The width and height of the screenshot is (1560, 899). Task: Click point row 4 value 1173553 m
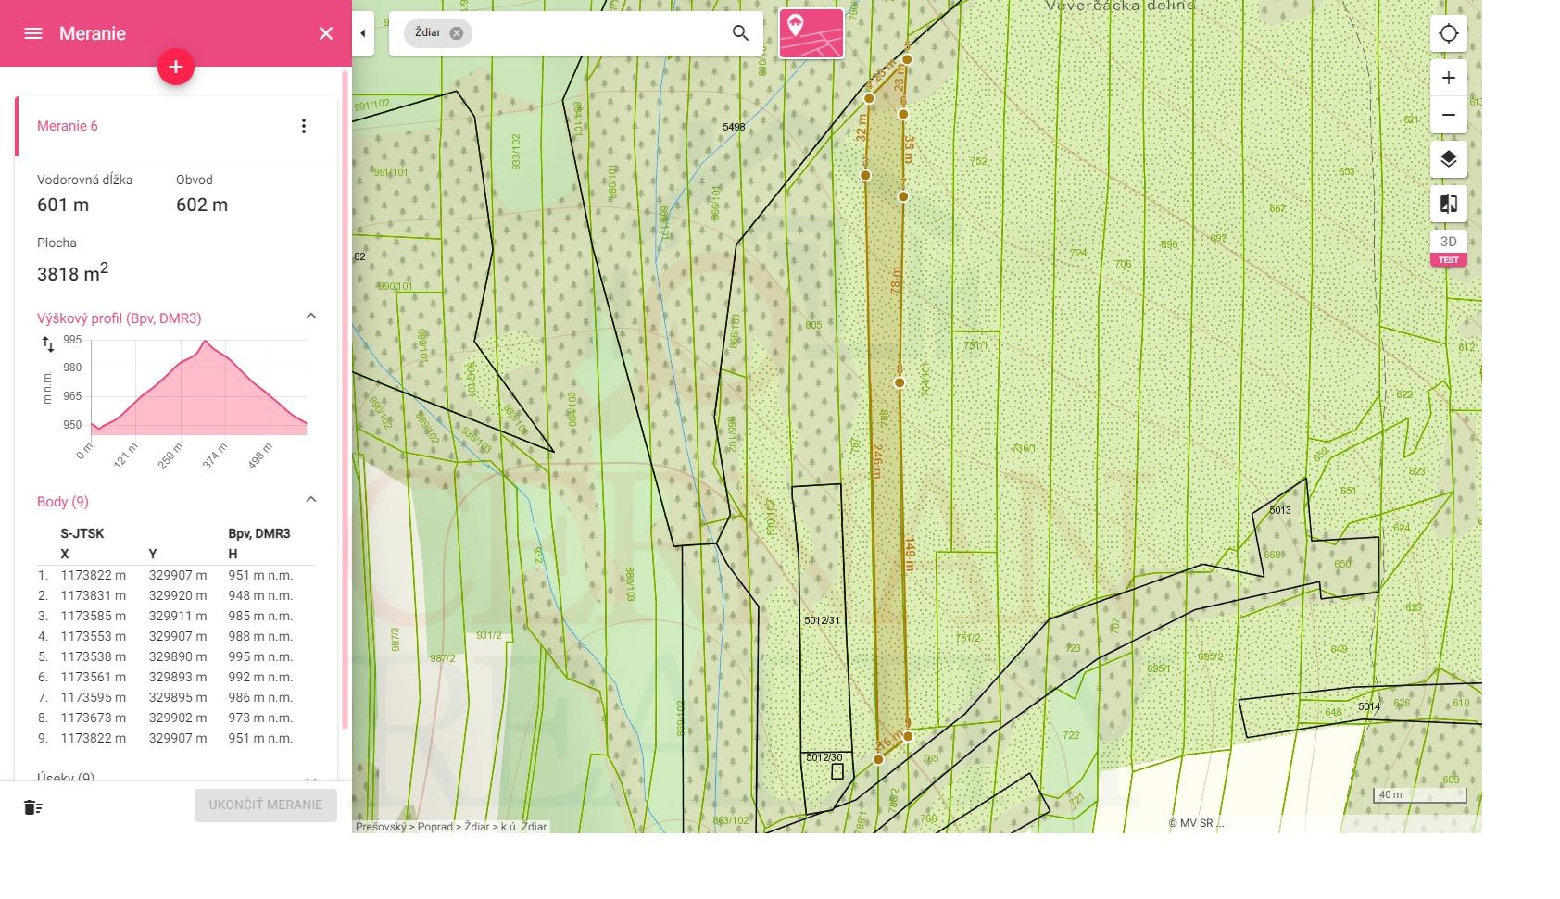tap(94, 636)
